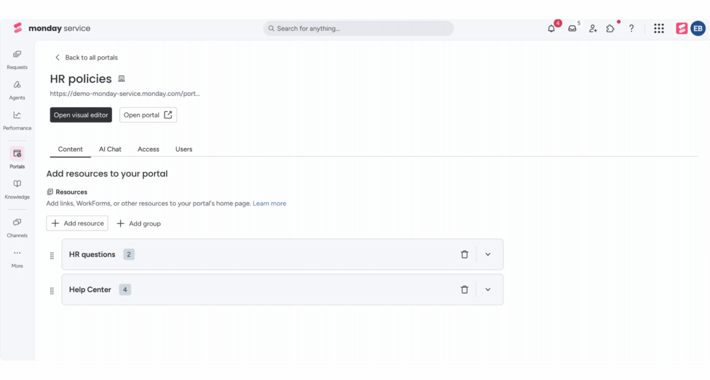Open the notifications bell

point(551,28)
